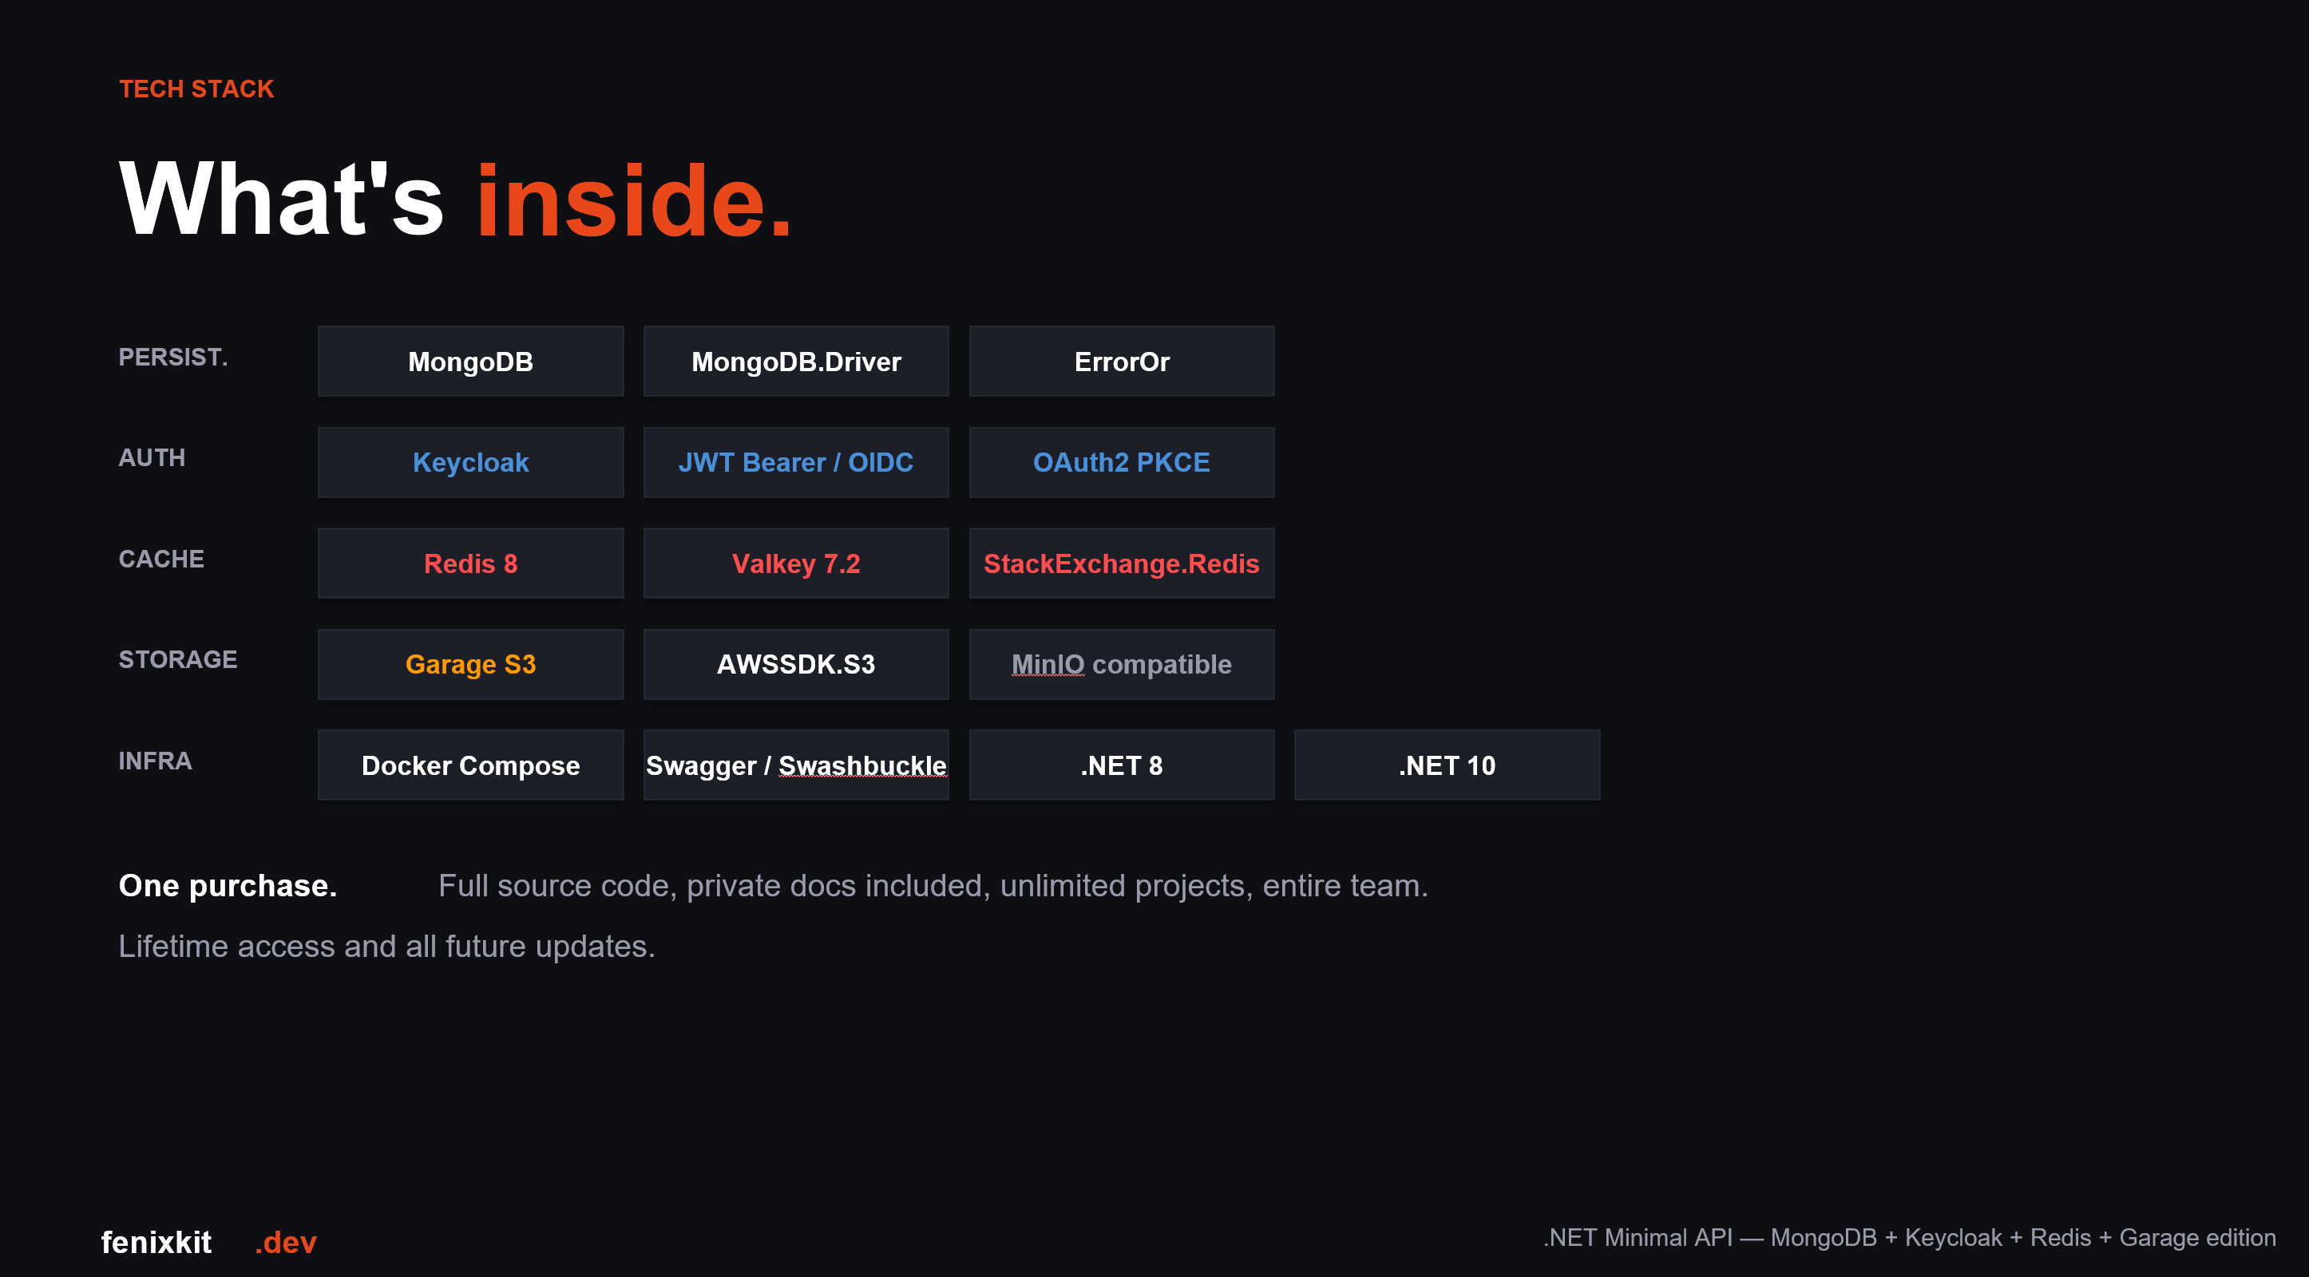2309x1277 pixels.
Task: Select the Keycloak auth chip
Action: coord(470,462)
